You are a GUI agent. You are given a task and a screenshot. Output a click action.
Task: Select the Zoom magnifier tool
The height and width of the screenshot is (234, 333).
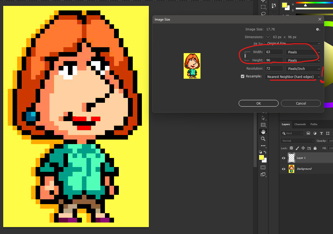[x=263, y=139]
